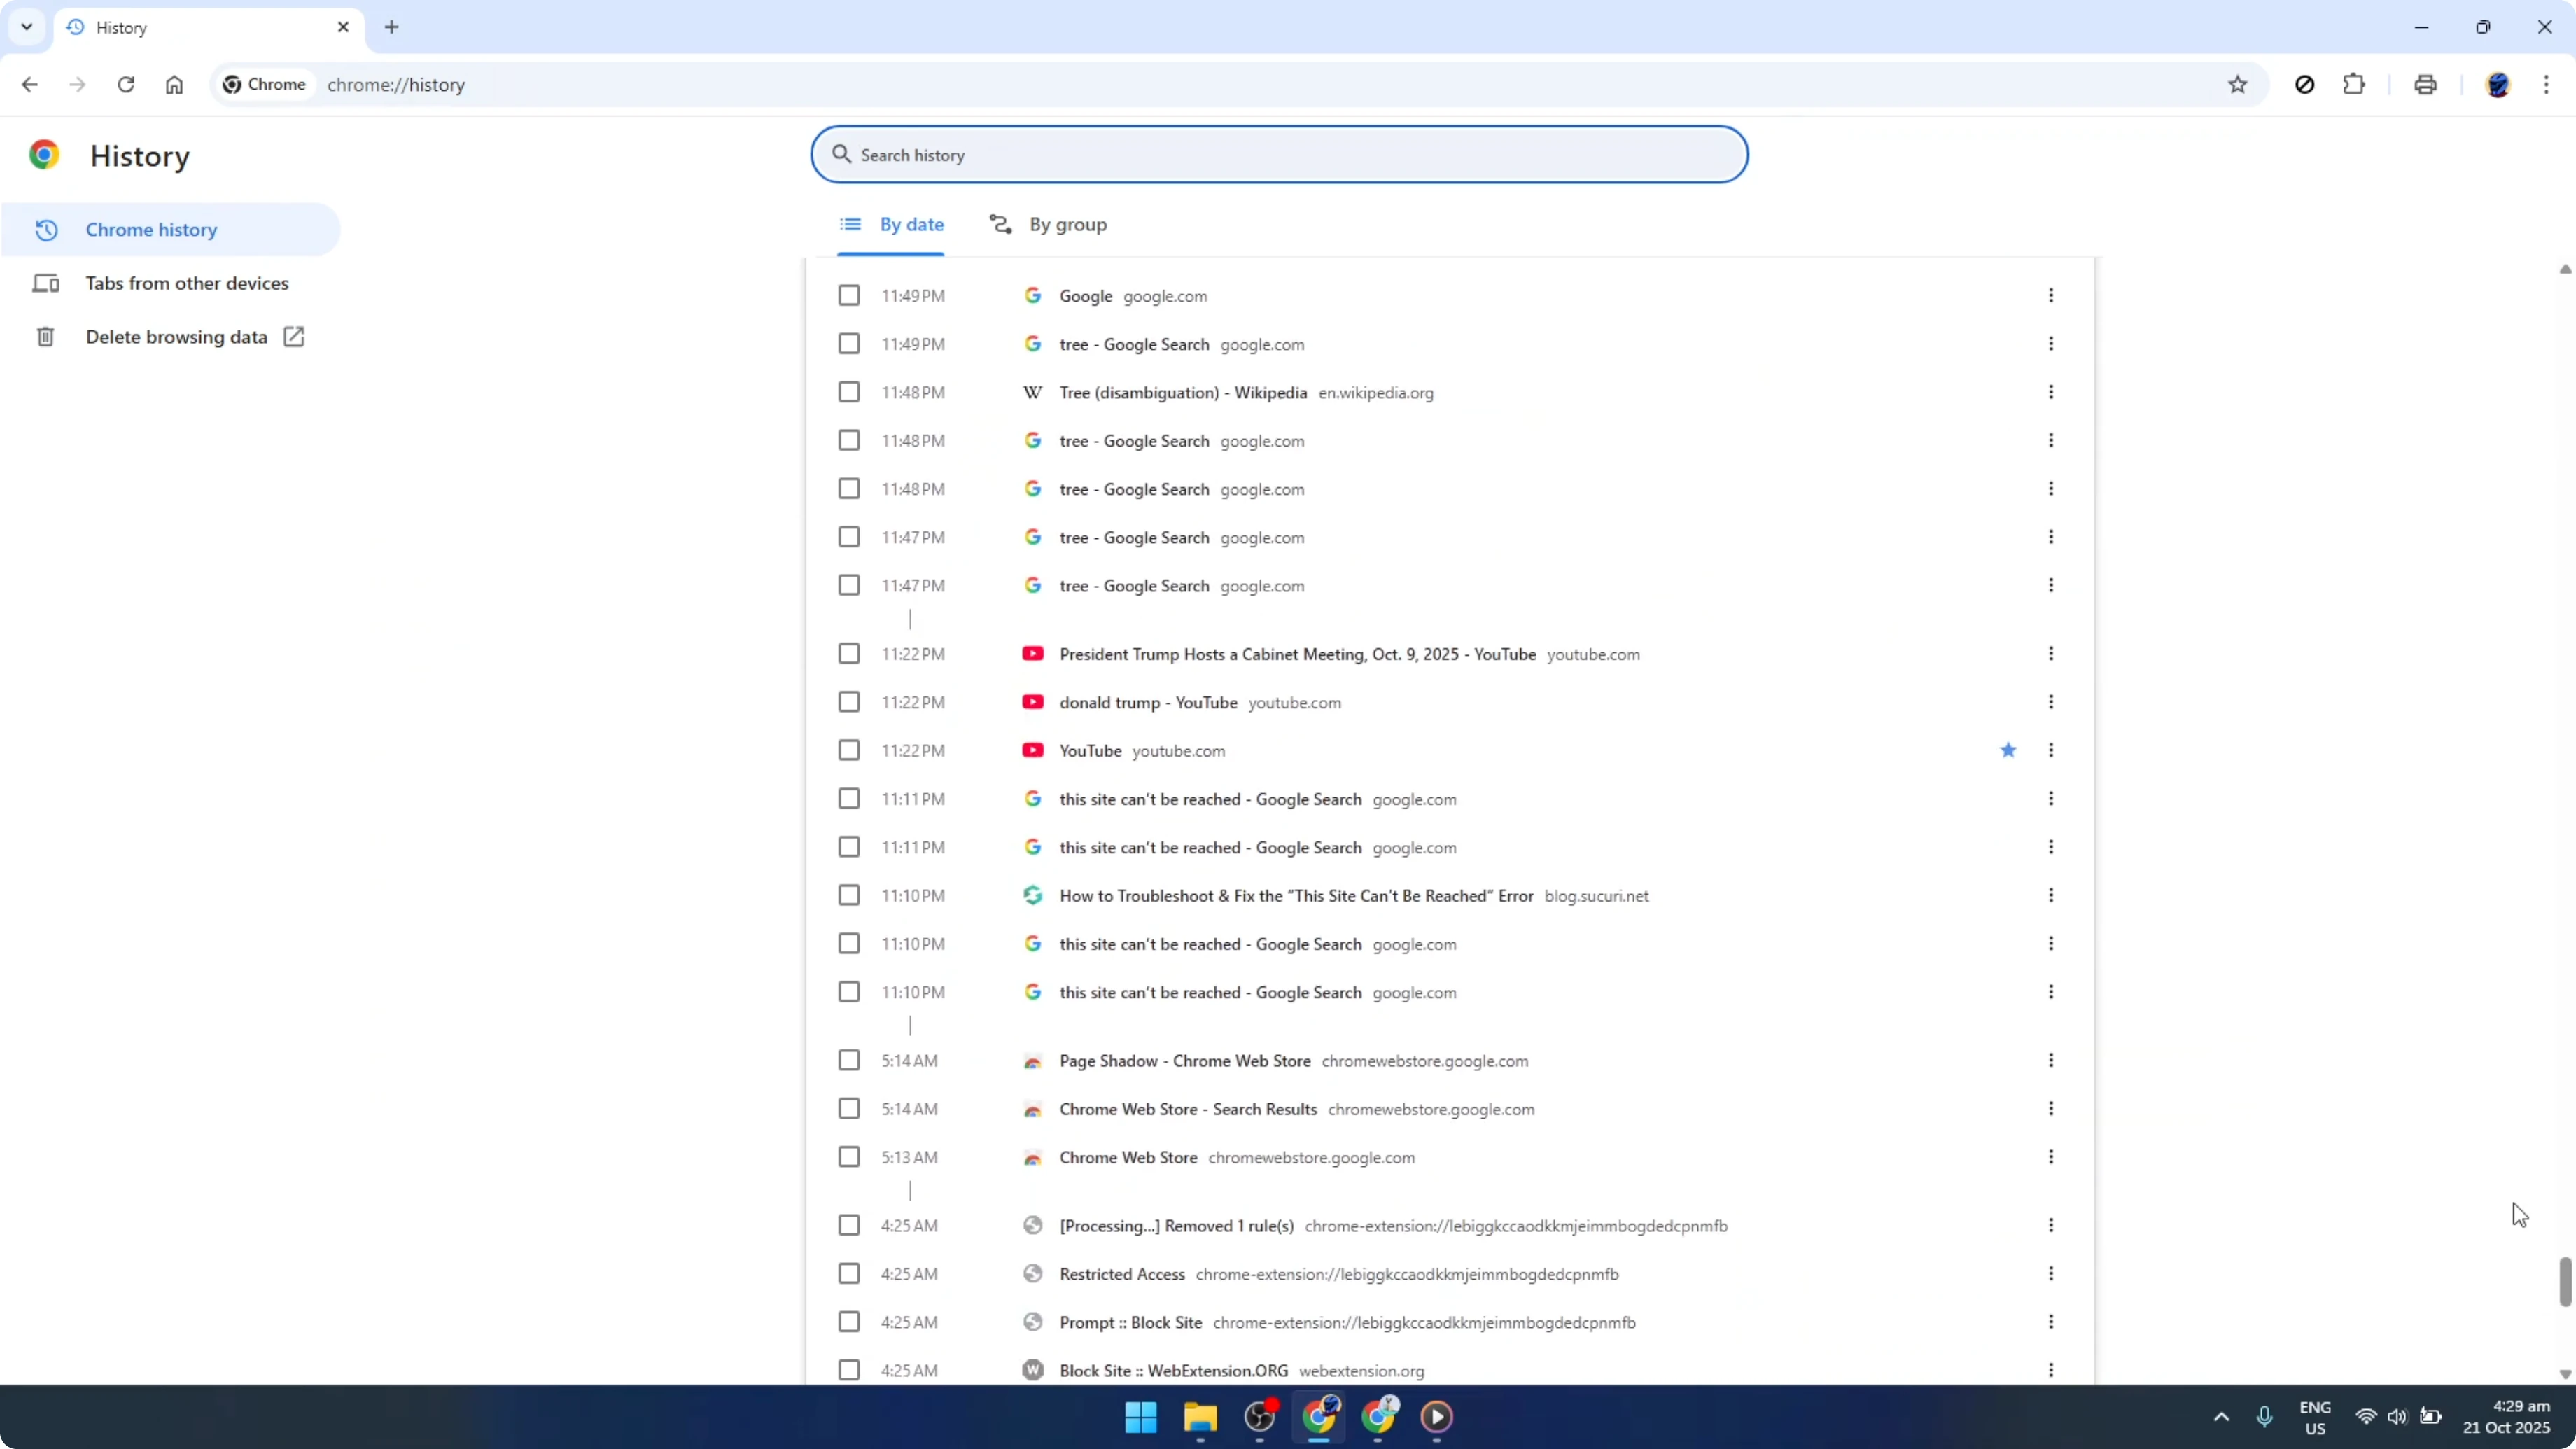Image resolution: width=2576 pixels, height=1449 pixels.
Task: Focus the Search history field
Action: click(x=1279, y=155)
